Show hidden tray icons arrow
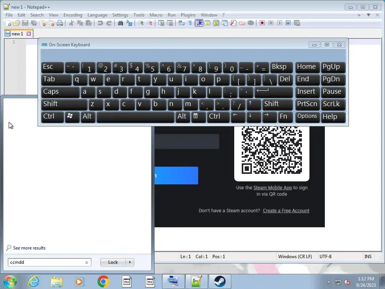Image resolution: width=385 pixels, height=289 pixels. point(329,282)
